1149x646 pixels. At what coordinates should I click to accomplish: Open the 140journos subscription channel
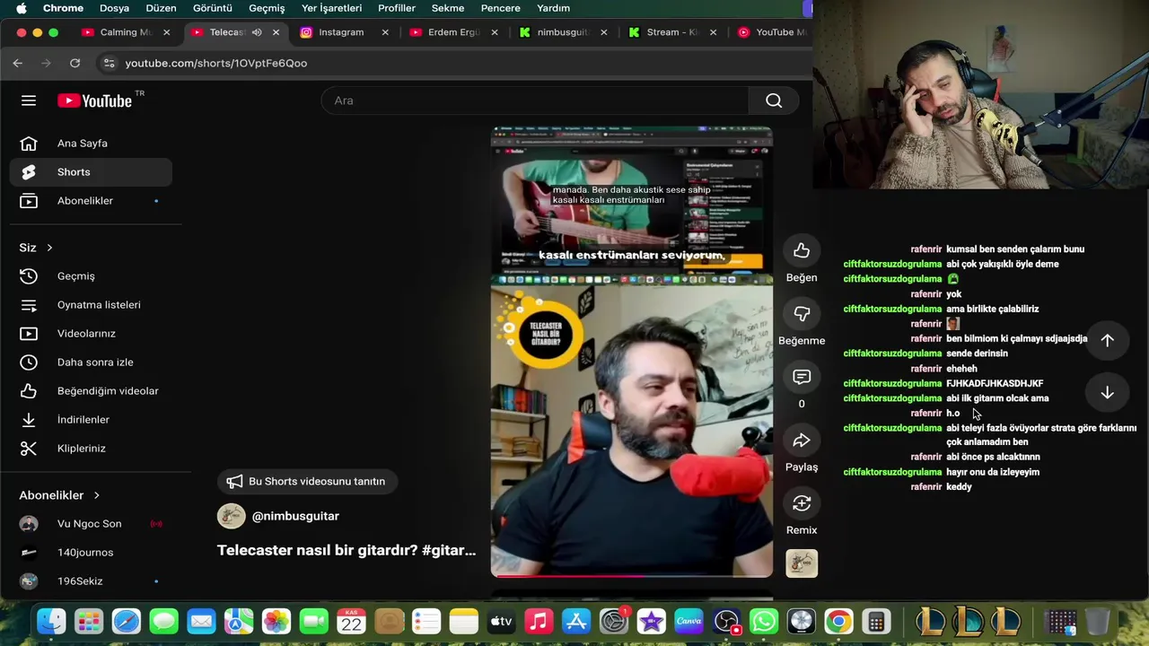[91, 553]
